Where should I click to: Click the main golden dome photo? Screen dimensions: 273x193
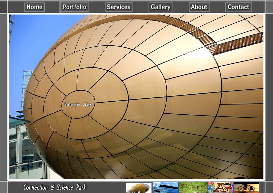136,97
